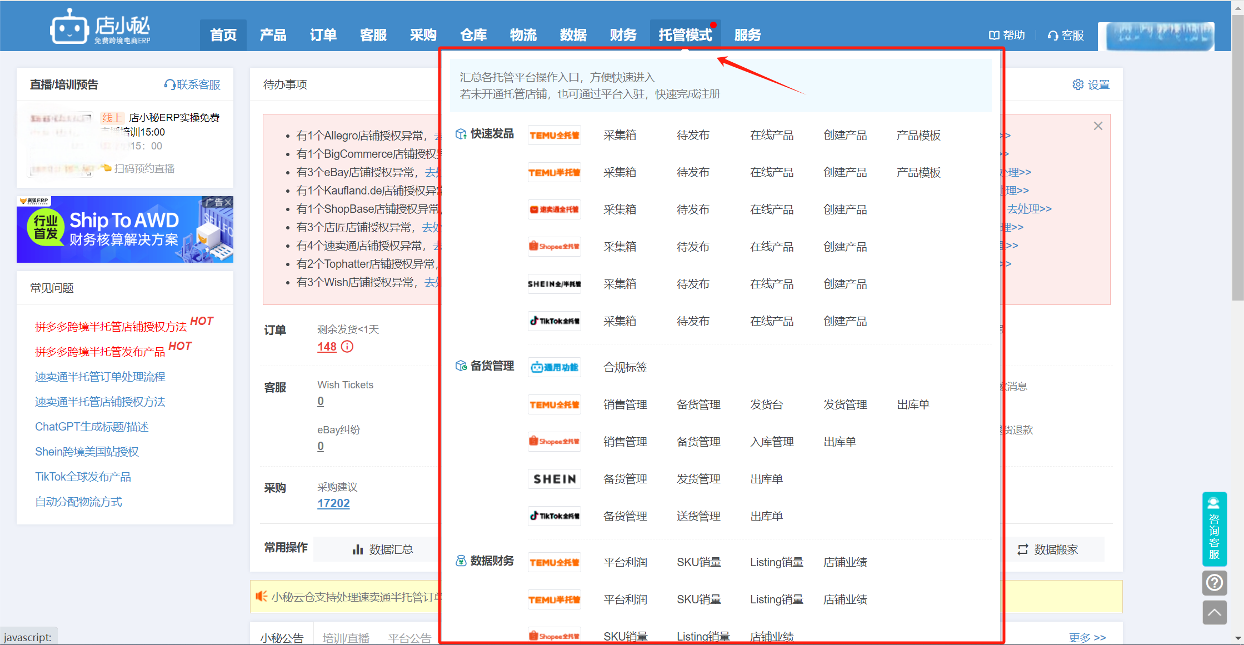Click the TEMU半托管 logo in 数据财务
Viewport: 1244px width, 645px height.
point(554,599)
